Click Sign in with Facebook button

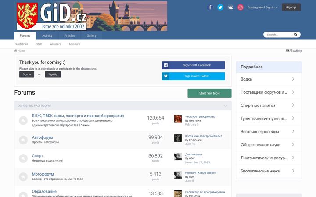coord(193,65)
